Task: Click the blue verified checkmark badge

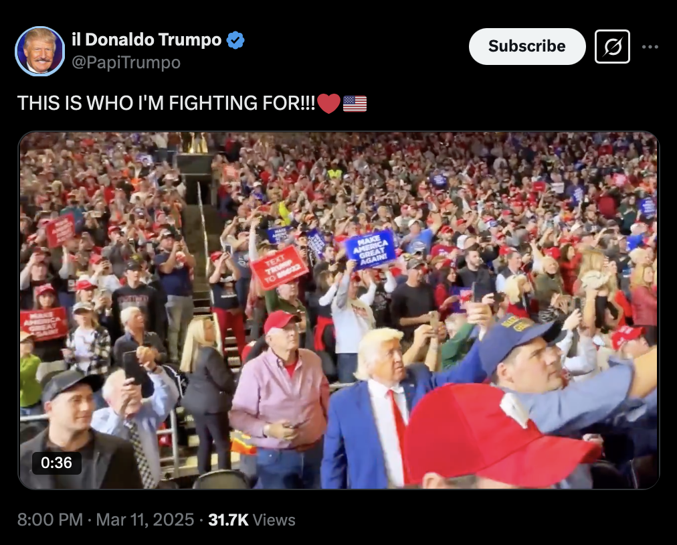Action: point(235,40)
